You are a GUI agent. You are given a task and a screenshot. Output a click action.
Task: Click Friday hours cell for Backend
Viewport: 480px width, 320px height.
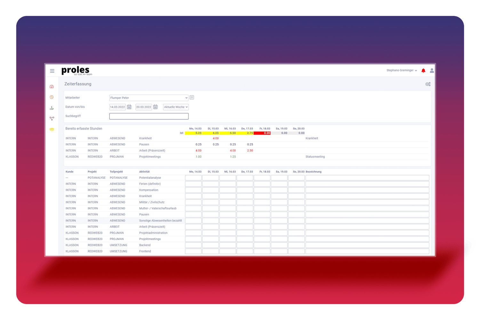point(262,245)
